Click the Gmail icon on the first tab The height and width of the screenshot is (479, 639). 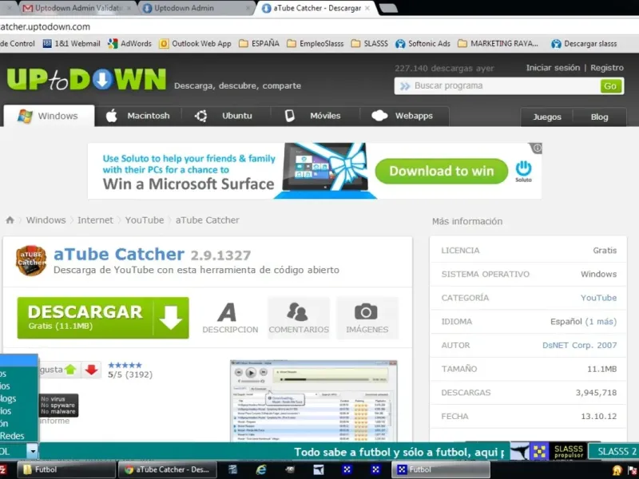(x=28, y=8)
